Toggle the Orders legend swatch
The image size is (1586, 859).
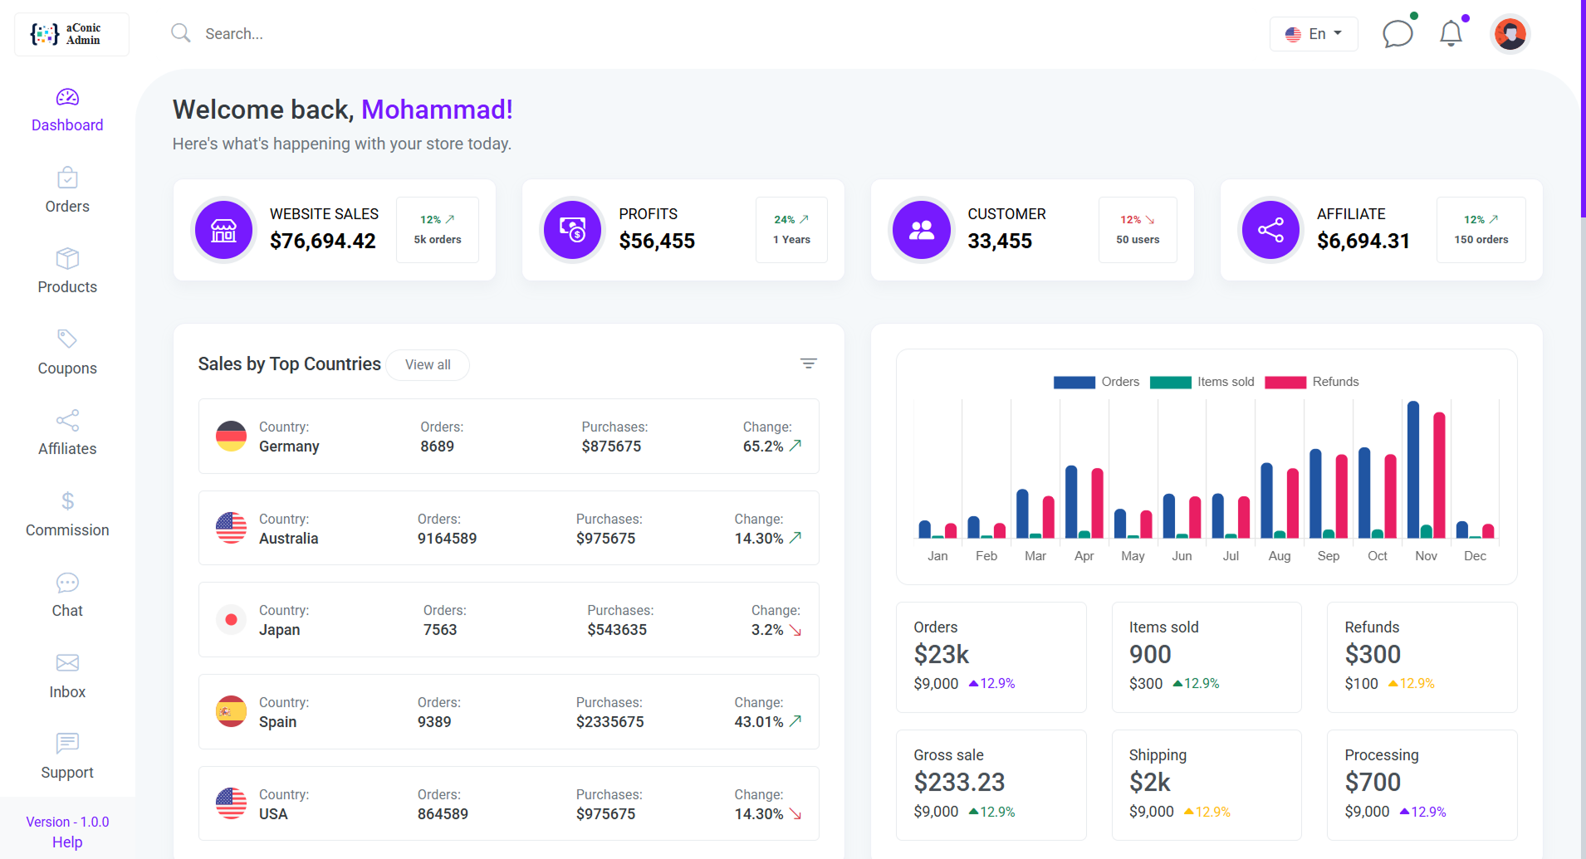click(1074, 383)
